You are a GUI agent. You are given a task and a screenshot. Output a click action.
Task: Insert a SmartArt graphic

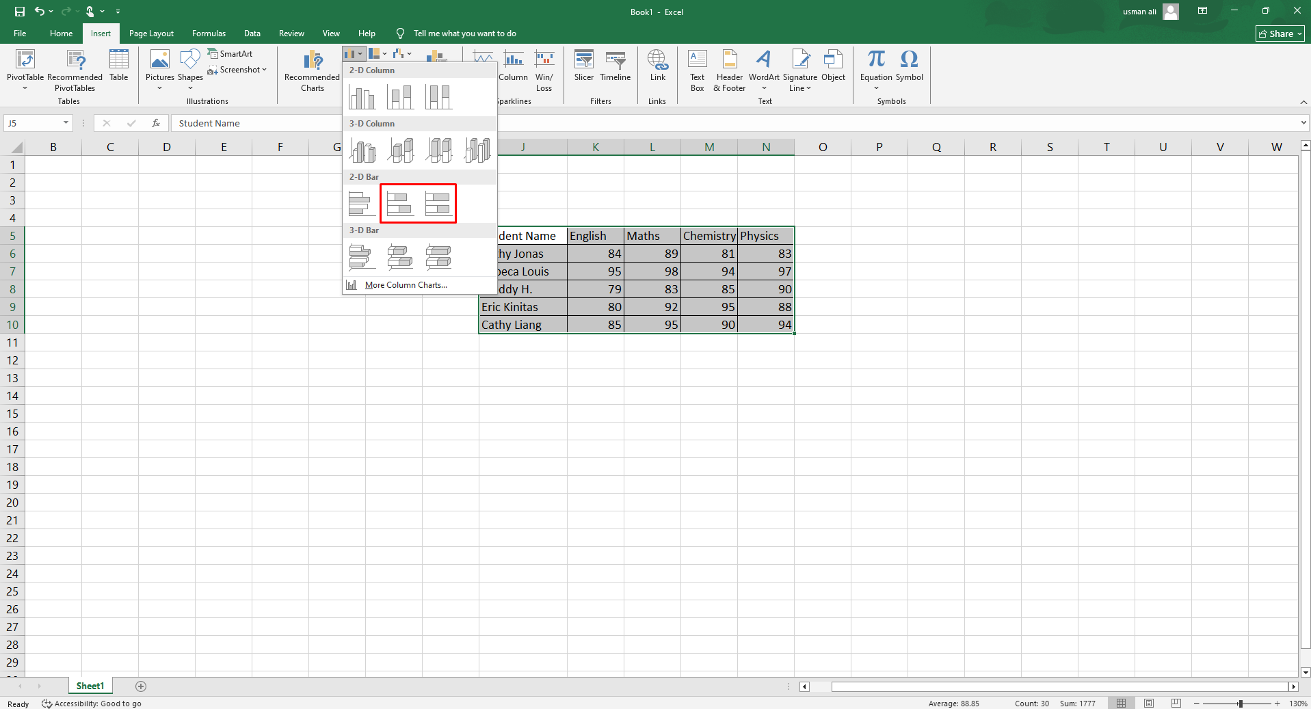pyautogui.click(x=230, y=54)
